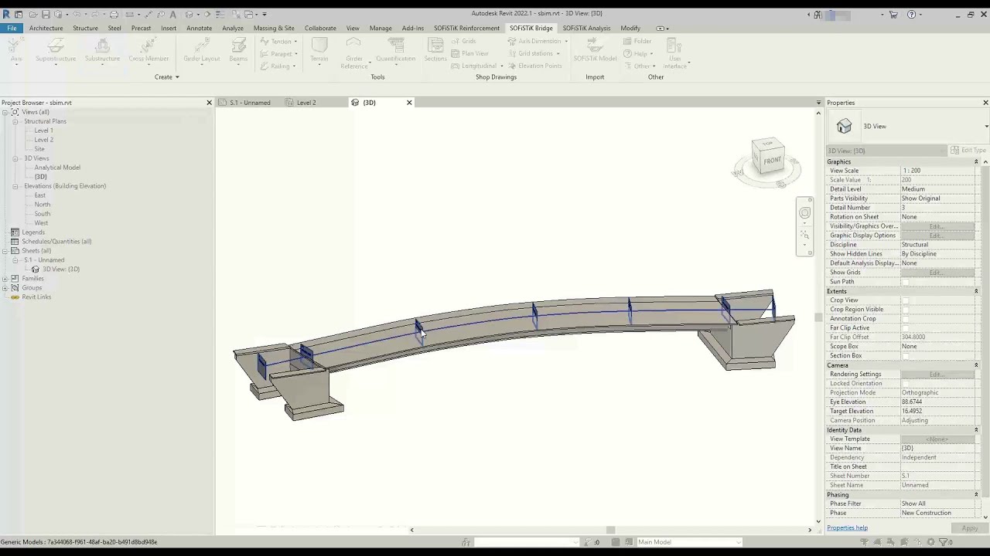Select the Substructure tool

click(x=102, y=50)
